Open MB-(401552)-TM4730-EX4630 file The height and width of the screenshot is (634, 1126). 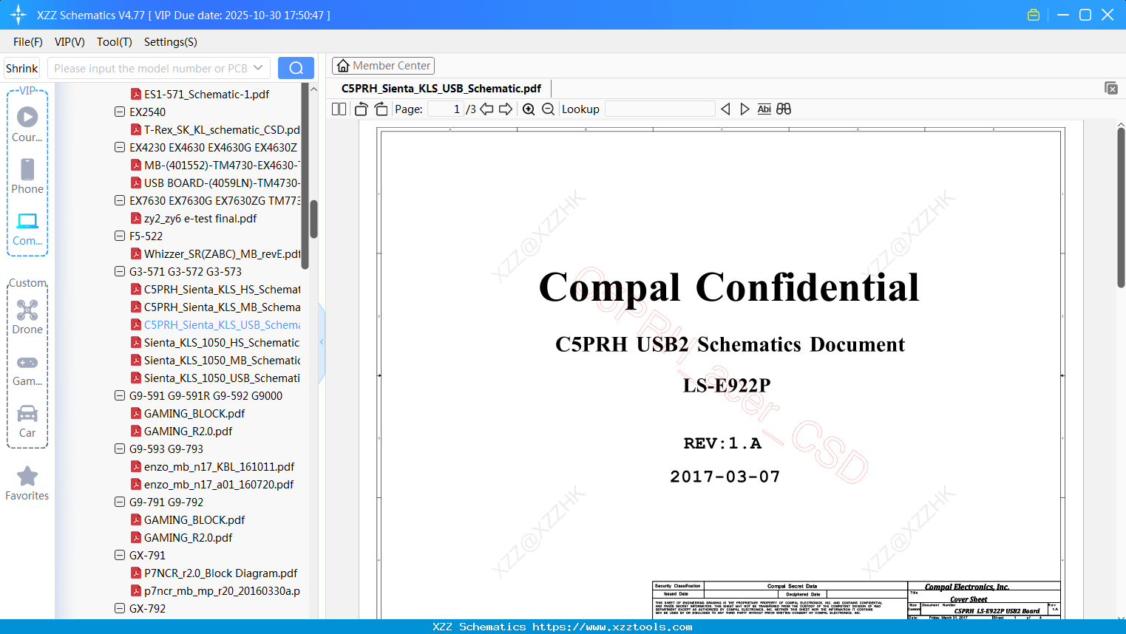(215, 165)
